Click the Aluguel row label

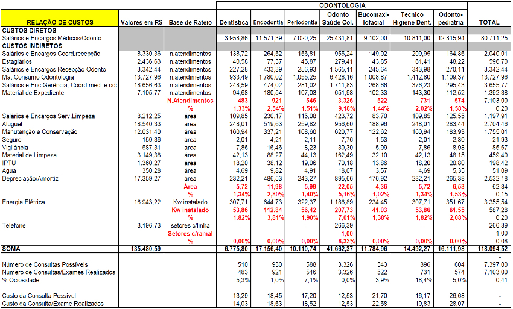click(x=14, y=123)
